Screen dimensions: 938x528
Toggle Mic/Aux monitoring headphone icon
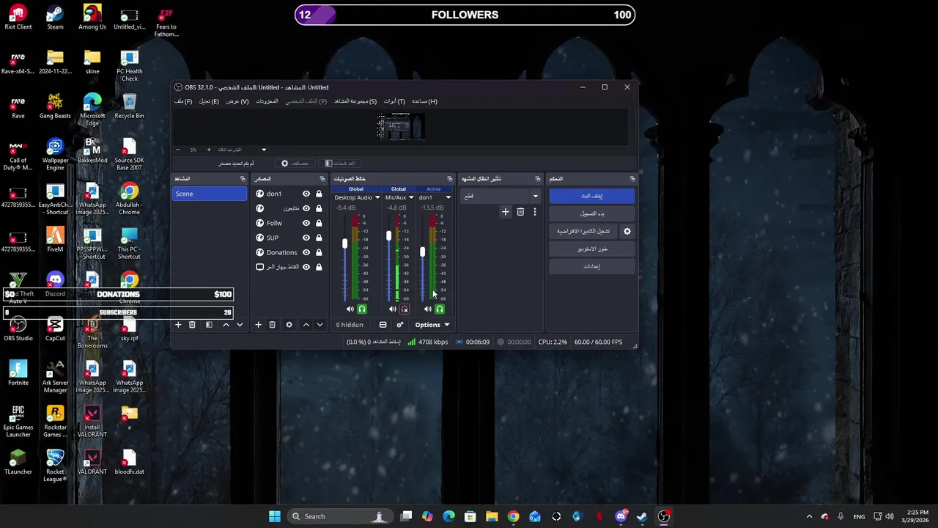(x=405, y=309)
